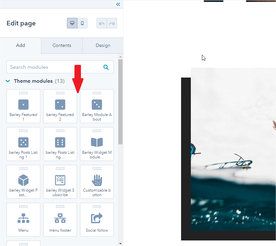This screenshot has height=246, width=276.
Task: Click the magnifier search icon
Action: tap(106, 67)
